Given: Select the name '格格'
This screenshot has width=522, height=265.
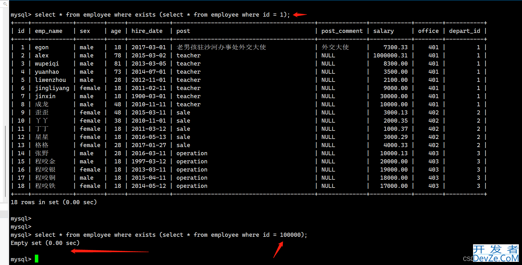Looking at the screenshot, I should [42, 145].
